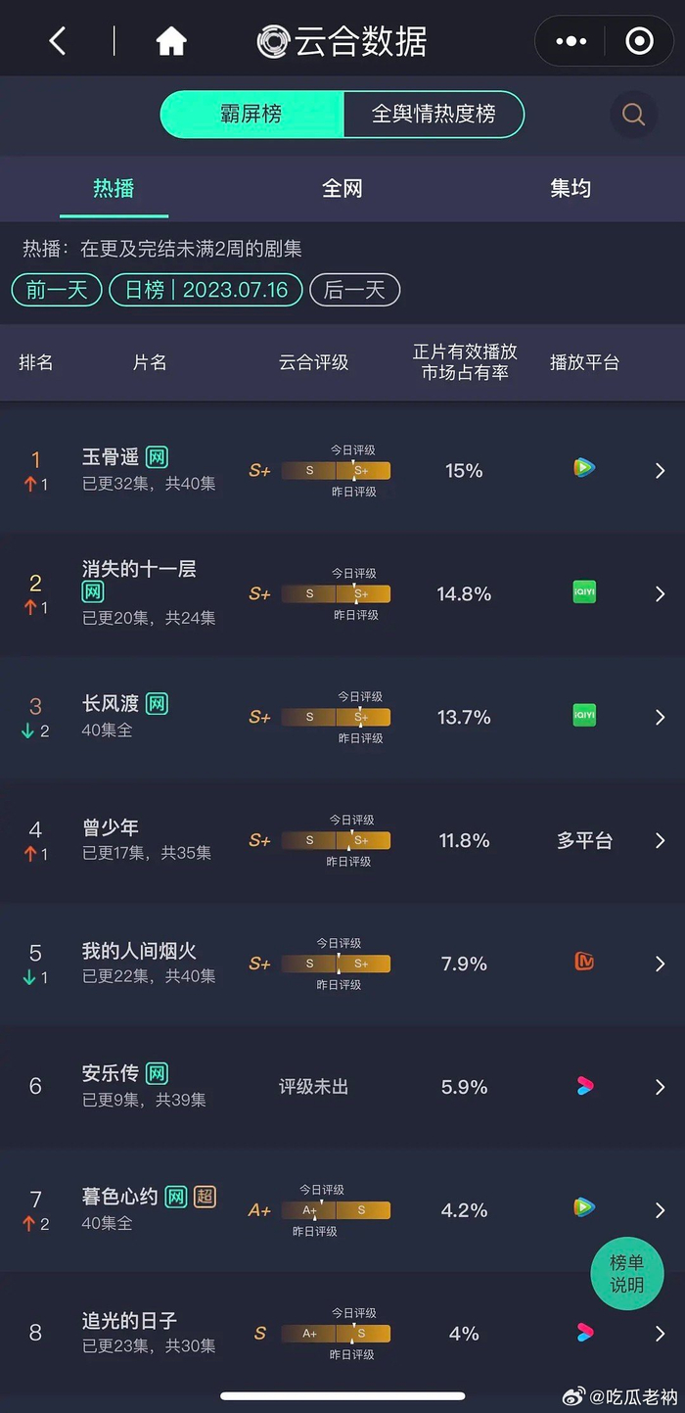Open the 曾少年 row chevron
685x1413 pixels.
click(660, 839)
